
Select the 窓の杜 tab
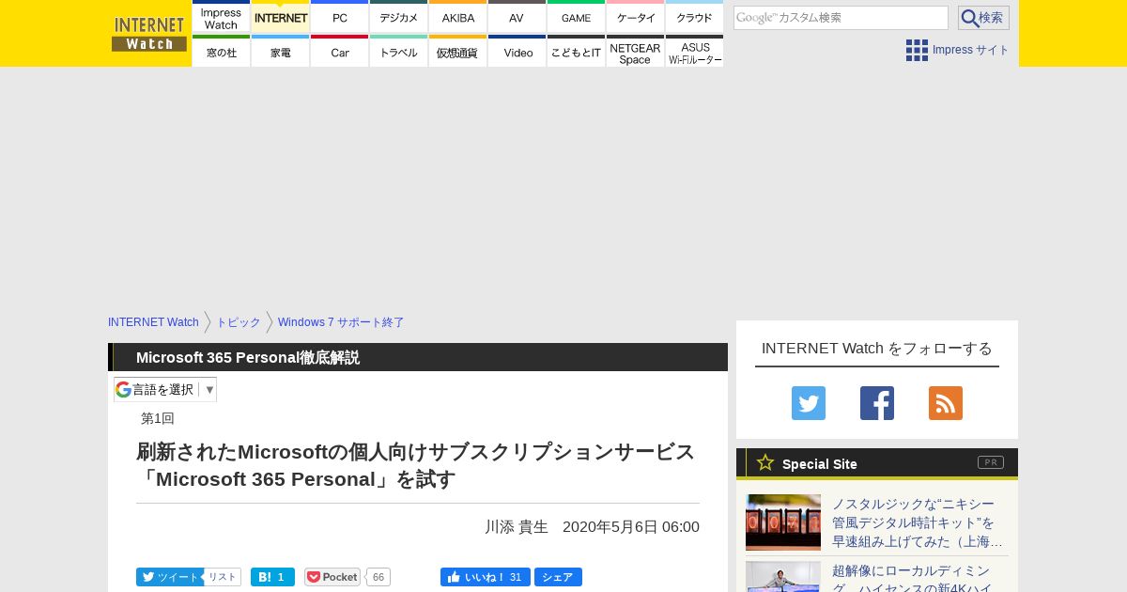221,52
